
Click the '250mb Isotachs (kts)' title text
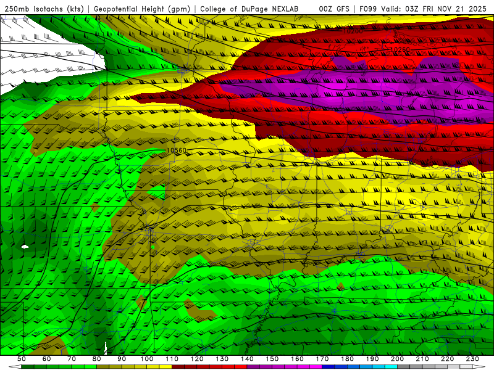click(x=44, y=9)
